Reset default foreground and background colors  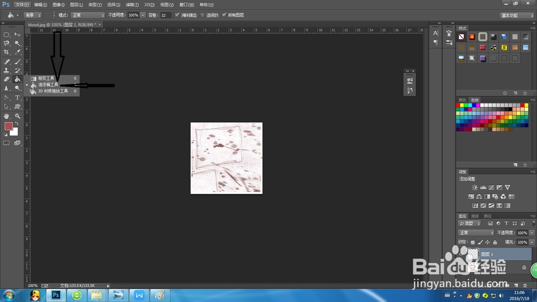coord(5,135)
